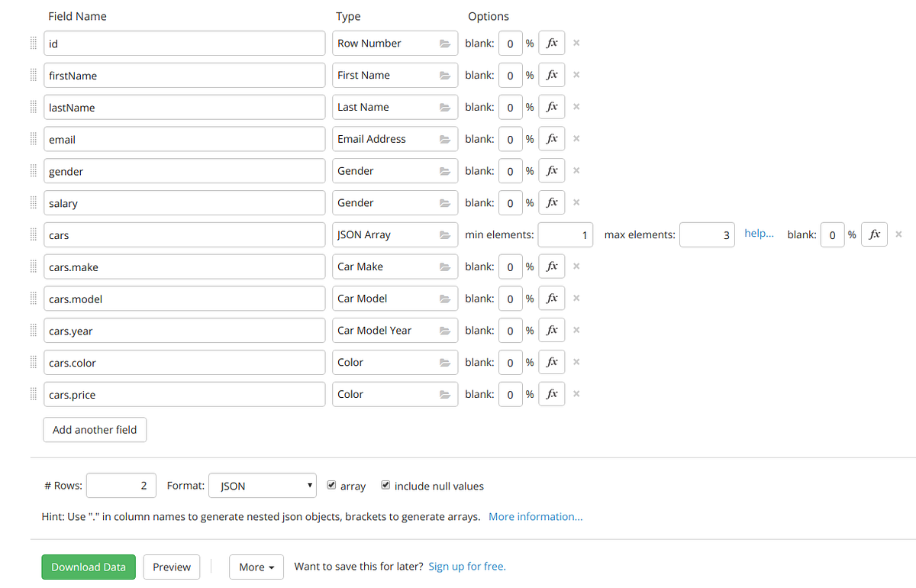Click the max elements input field

[708, 234]
